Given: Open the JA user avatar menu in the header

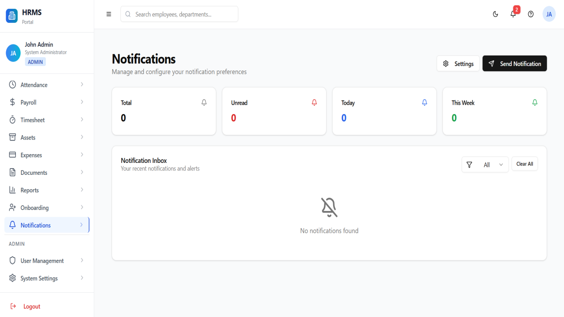Looking at the screenshot, I should coord(549,14).
